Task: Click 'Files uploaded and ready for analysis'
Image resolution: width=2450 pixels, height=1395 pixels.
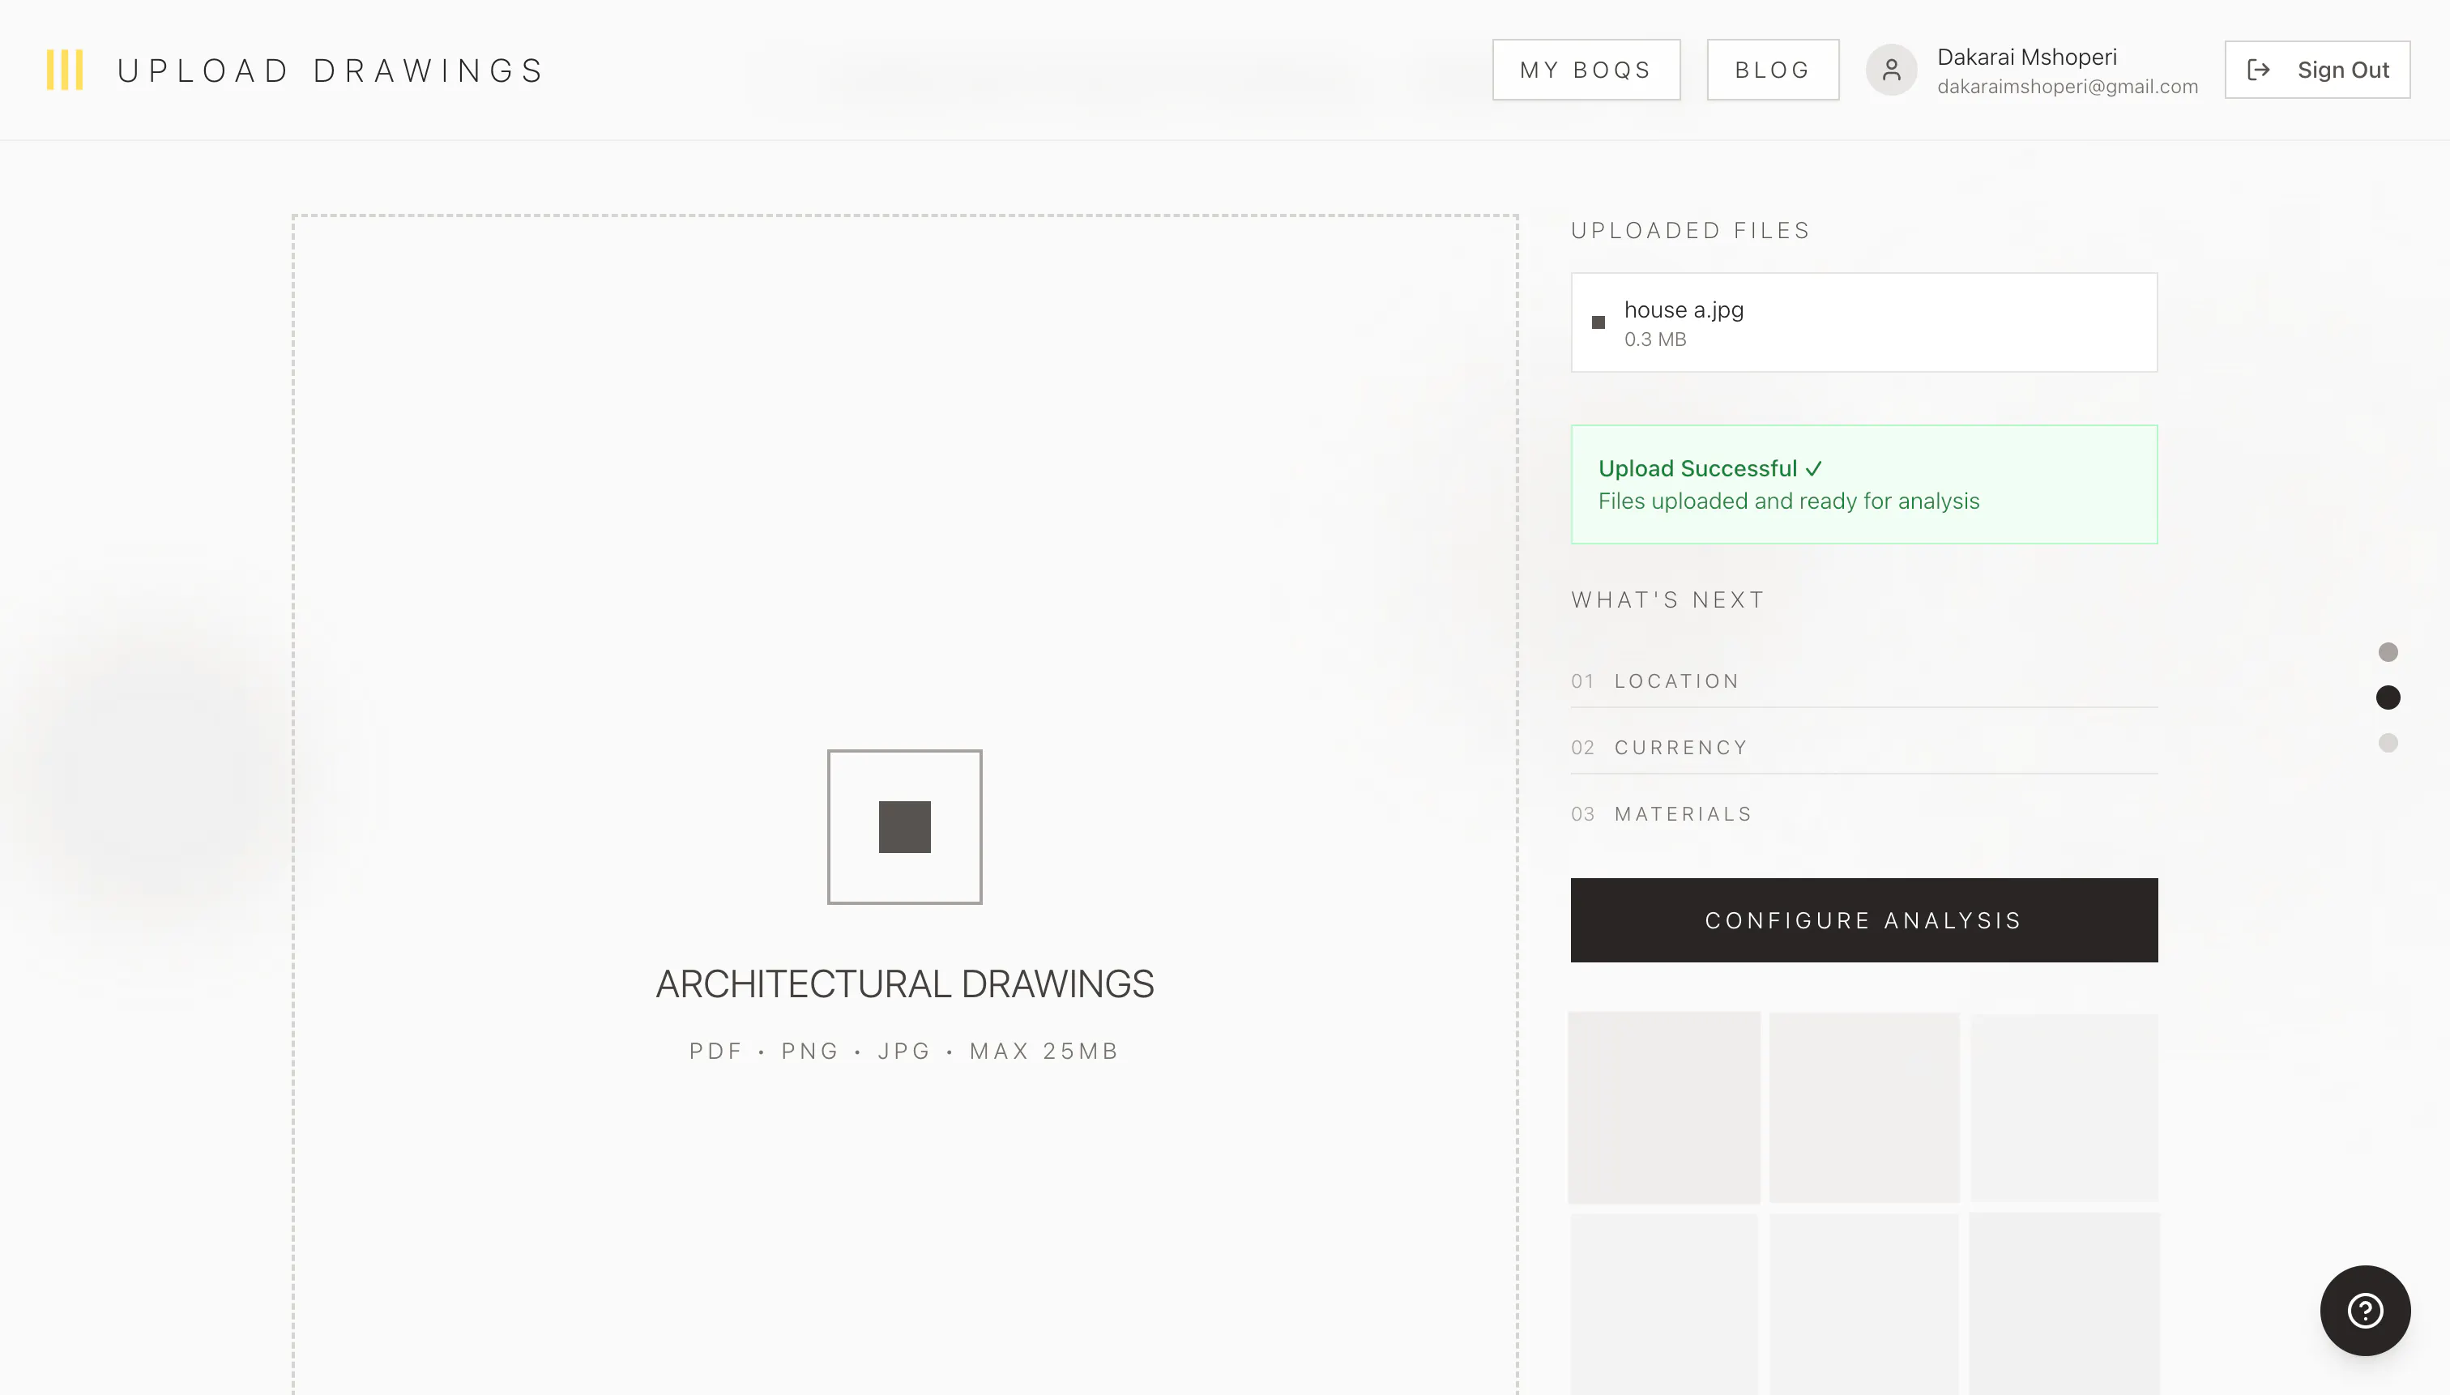Action: click(x=1788, y=501)
